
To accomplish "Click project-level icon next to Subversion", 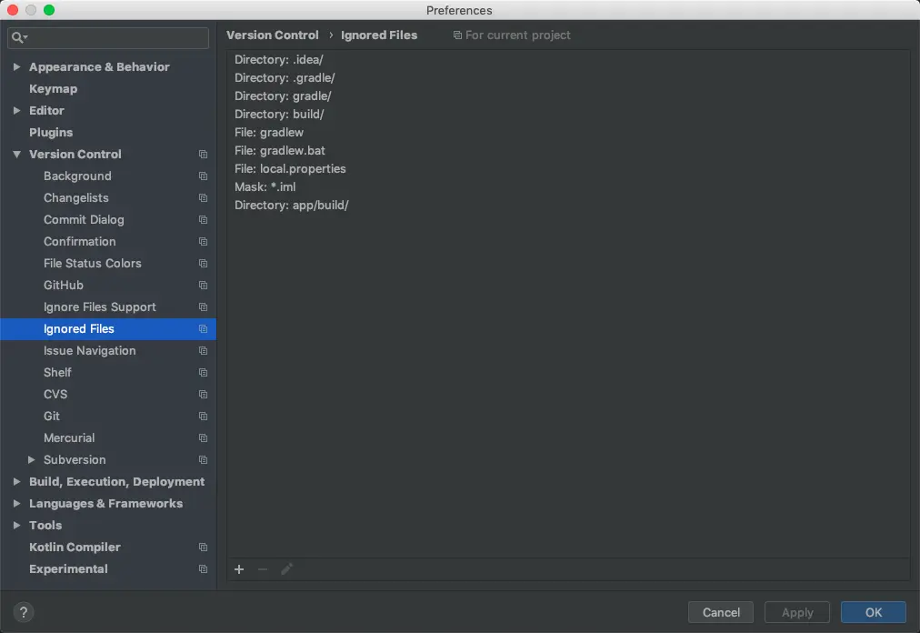I will coord(203,460).
